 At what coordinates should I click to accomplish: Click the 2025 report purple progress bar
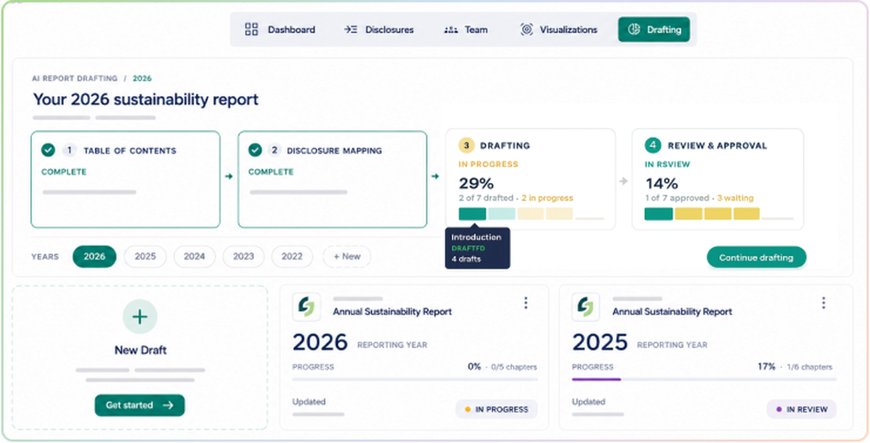pyautogui.click(x=596, y=380)
